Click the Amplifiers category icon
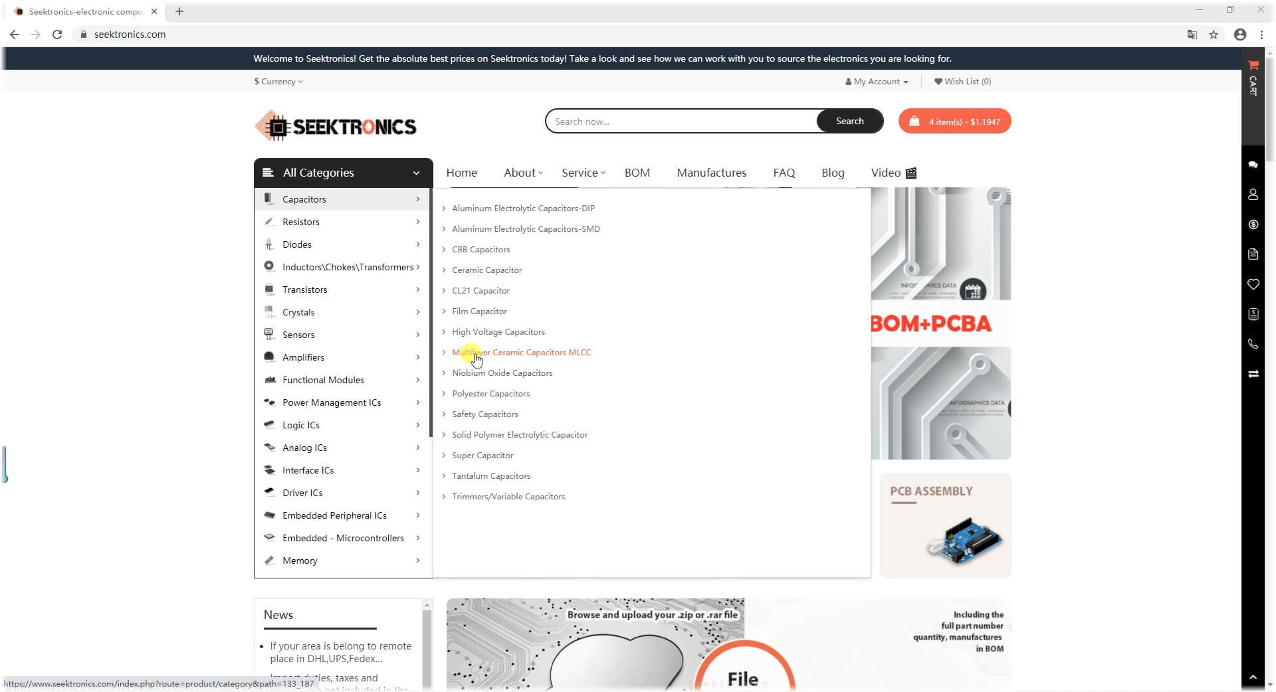 point(268,357)
